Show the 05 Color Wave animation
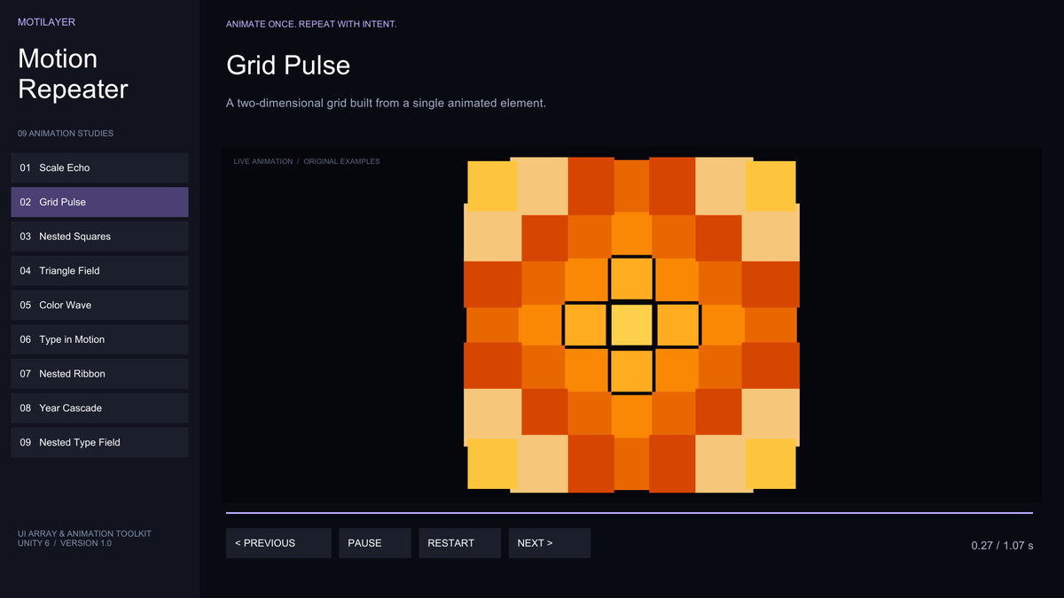This screenshot has width=1064, height=598. [x=99, y=305]
